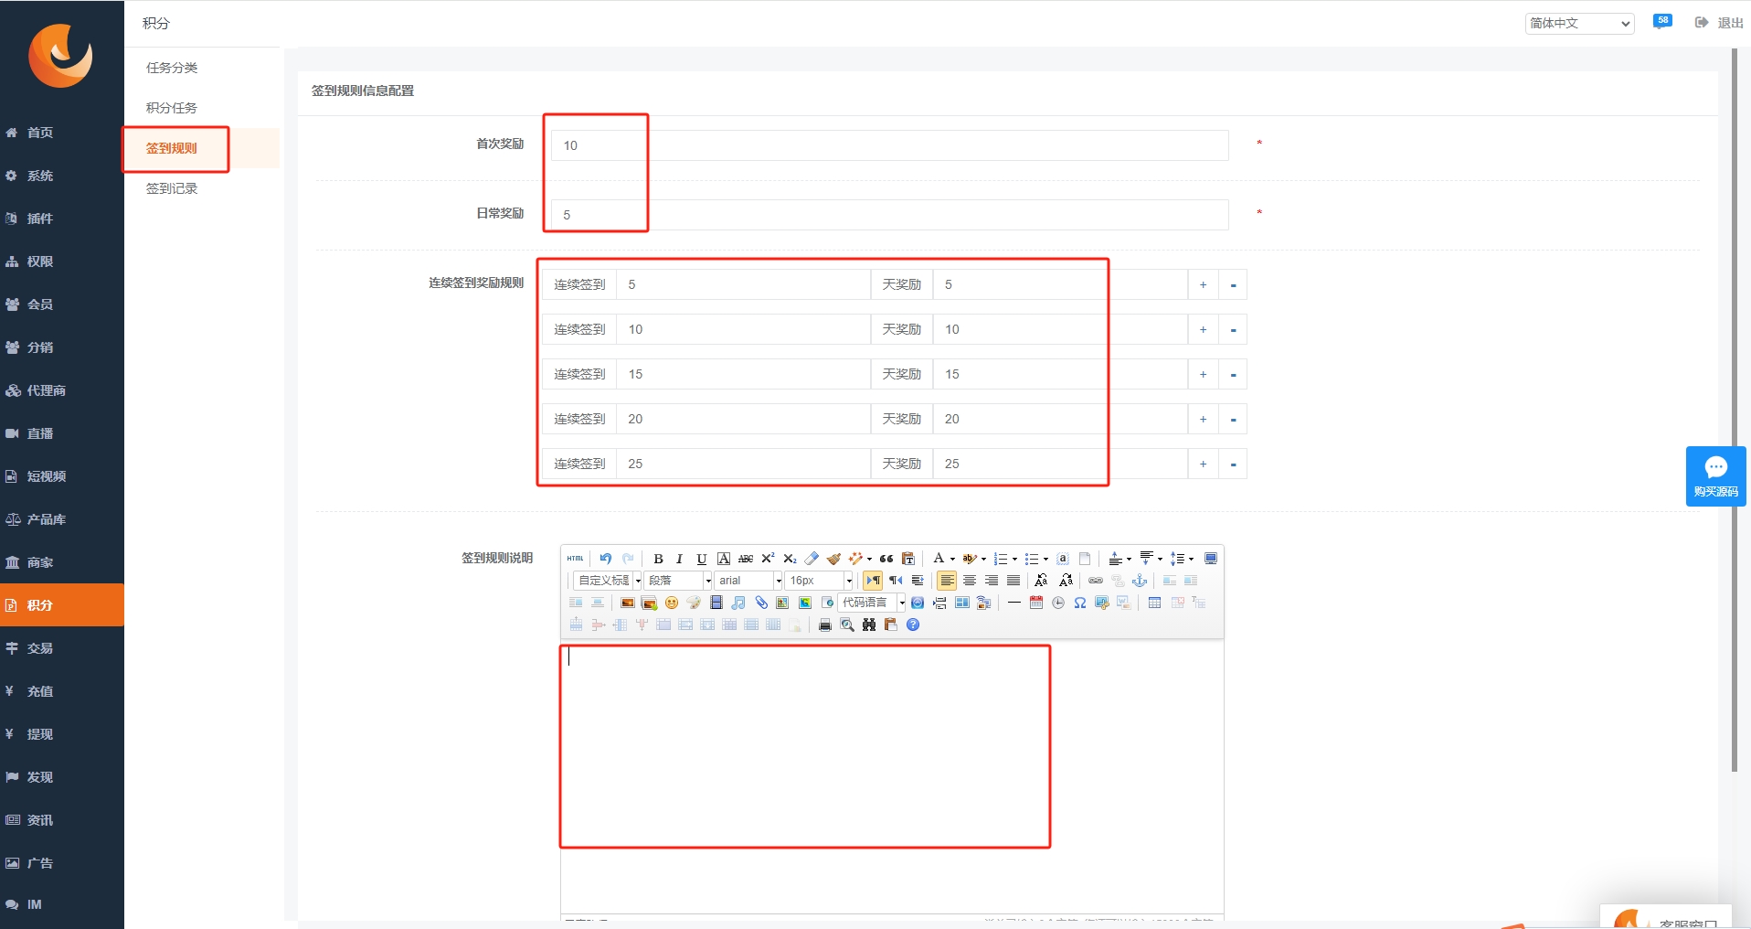The width and height of the screenshot is (1751, 929).
Task: Toggle center text alignment
Action: [970, 581]
